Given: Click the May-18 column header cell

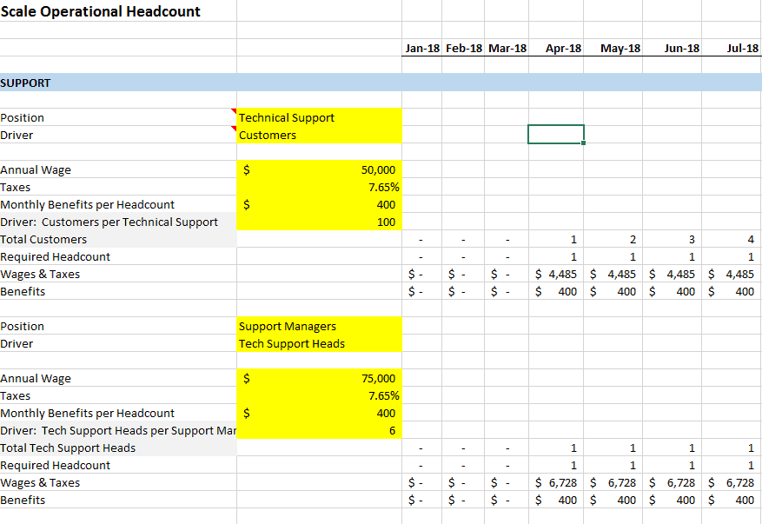Looking at the screenshot, I should pos(613,48).
